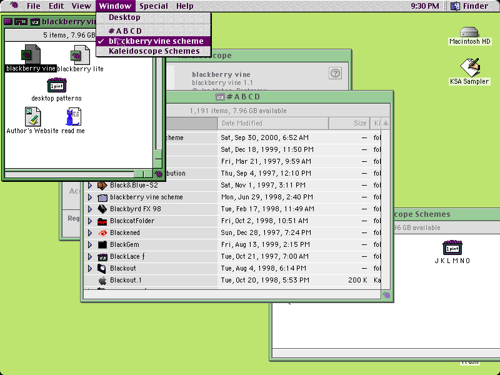Open the Apple berry menu icon
The image size is (500, 375).
(14, 5)
